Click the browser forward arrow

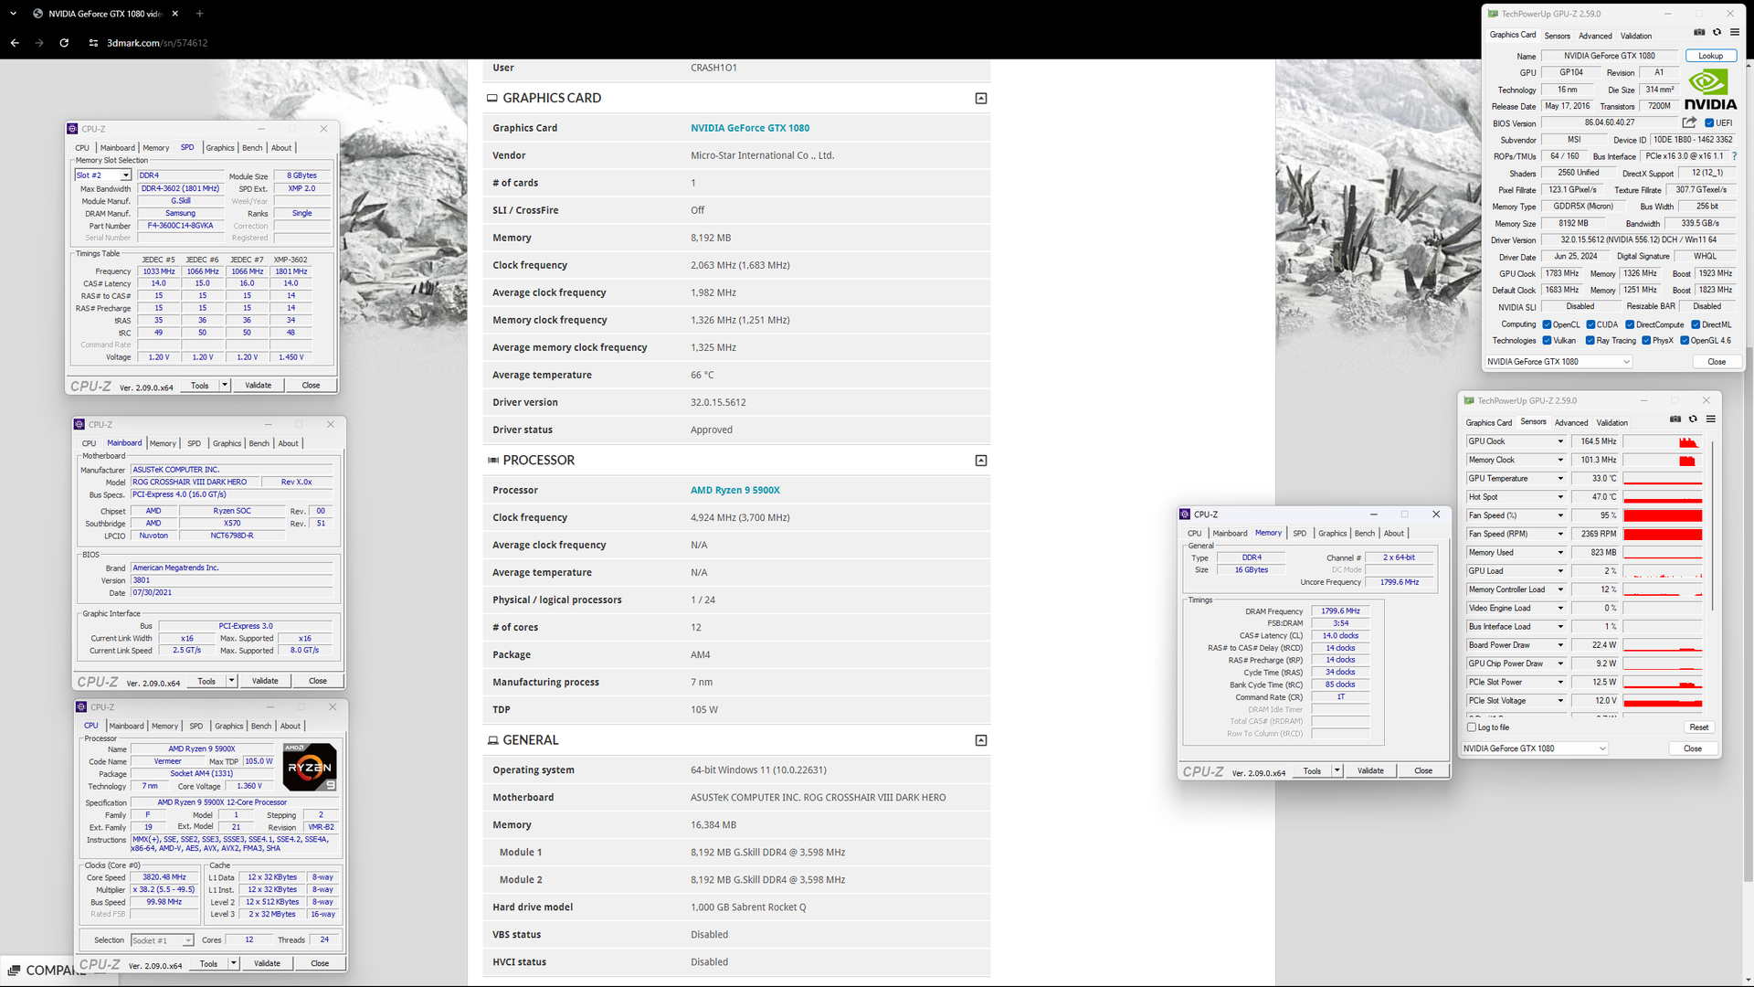[x=39, y=43]
